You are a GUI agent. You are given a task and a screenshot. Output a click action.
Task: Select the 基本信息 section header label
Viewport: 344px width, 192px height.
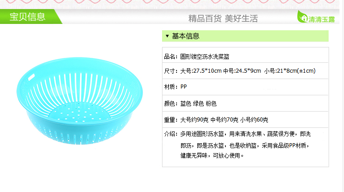click(186, 36)
